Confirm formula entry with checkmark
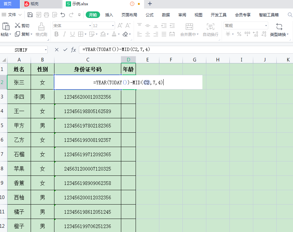Image resolution: width=293 pixels, height=232 pixels. click(x=65, y=50)
